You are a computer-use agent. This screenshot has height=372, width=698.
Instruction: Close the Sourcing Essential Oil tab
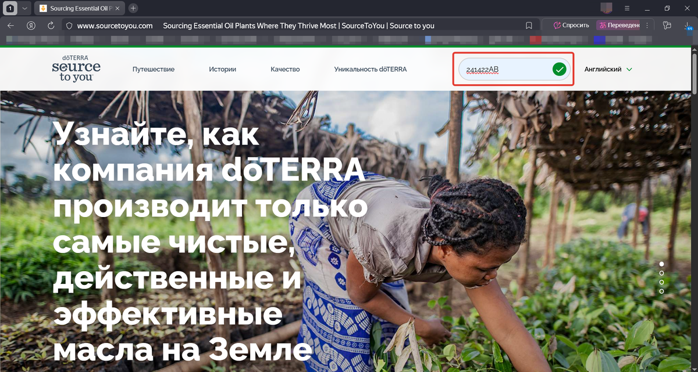(x=117, y=8)
